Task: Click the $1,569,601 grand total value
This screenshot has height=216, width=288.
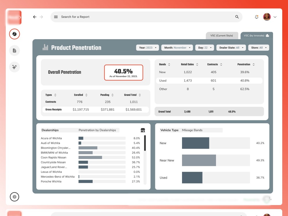Action: click(134, 109)
